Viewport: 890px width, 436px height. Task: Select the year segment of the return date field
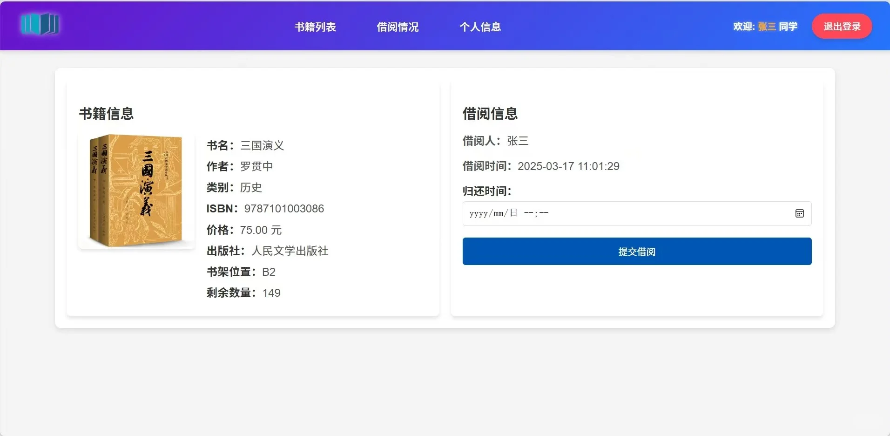pos(478,213)
